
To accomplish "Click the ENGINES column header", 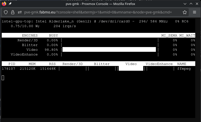I will click(x=30, y=36).
